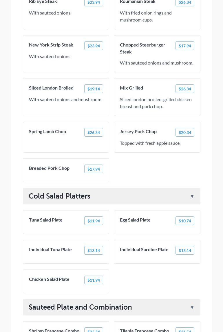Click the Individual Sardine Plate price button
Screen dimensions: 223x332
(185, 251)
